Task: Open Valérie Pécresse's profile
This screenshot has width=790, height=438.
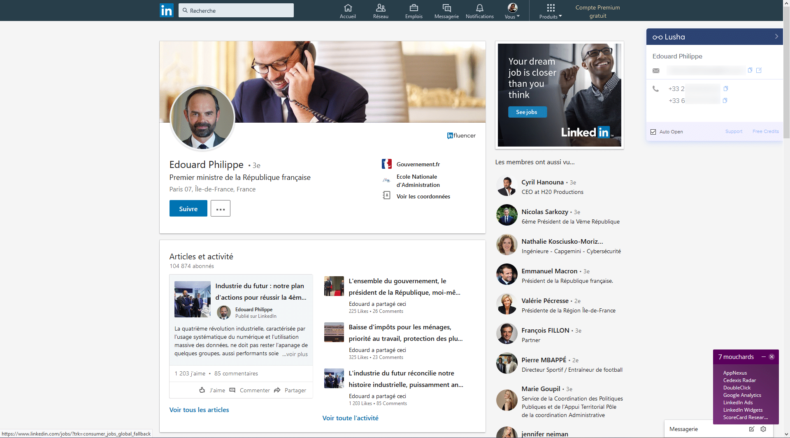Action: (x=545, y=301)
